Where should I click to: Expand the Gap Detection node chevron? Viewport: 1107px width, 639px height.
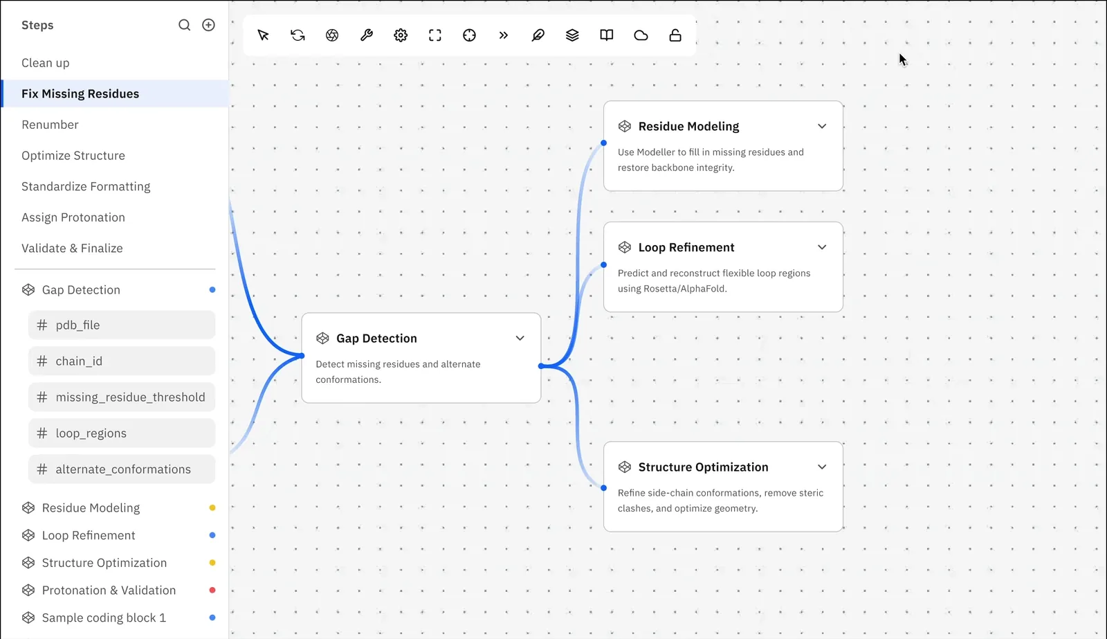[x=520, y=338]
